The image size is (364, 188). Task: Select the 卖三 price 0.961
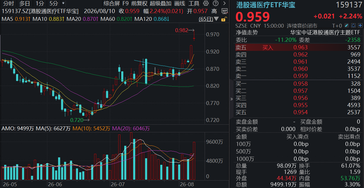tap(301, 62)
